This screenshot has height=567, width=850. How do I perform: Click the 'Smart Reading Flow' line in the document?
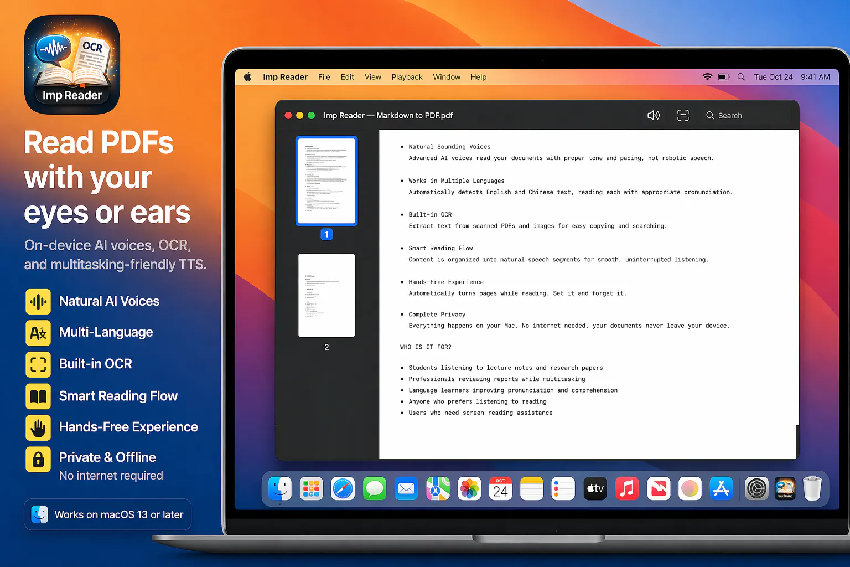tap(440, 248)
